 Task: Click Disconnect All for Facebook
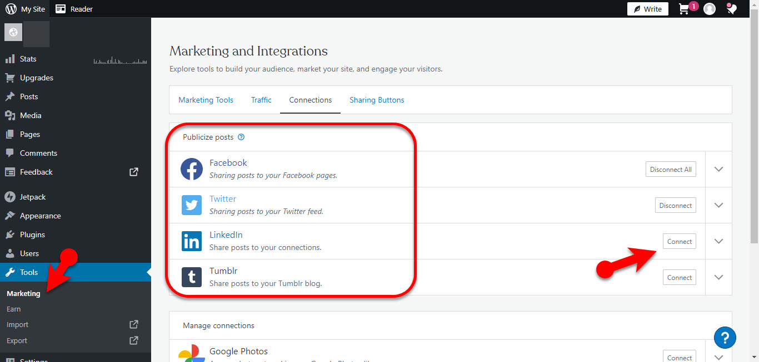[x=671, y=169]
